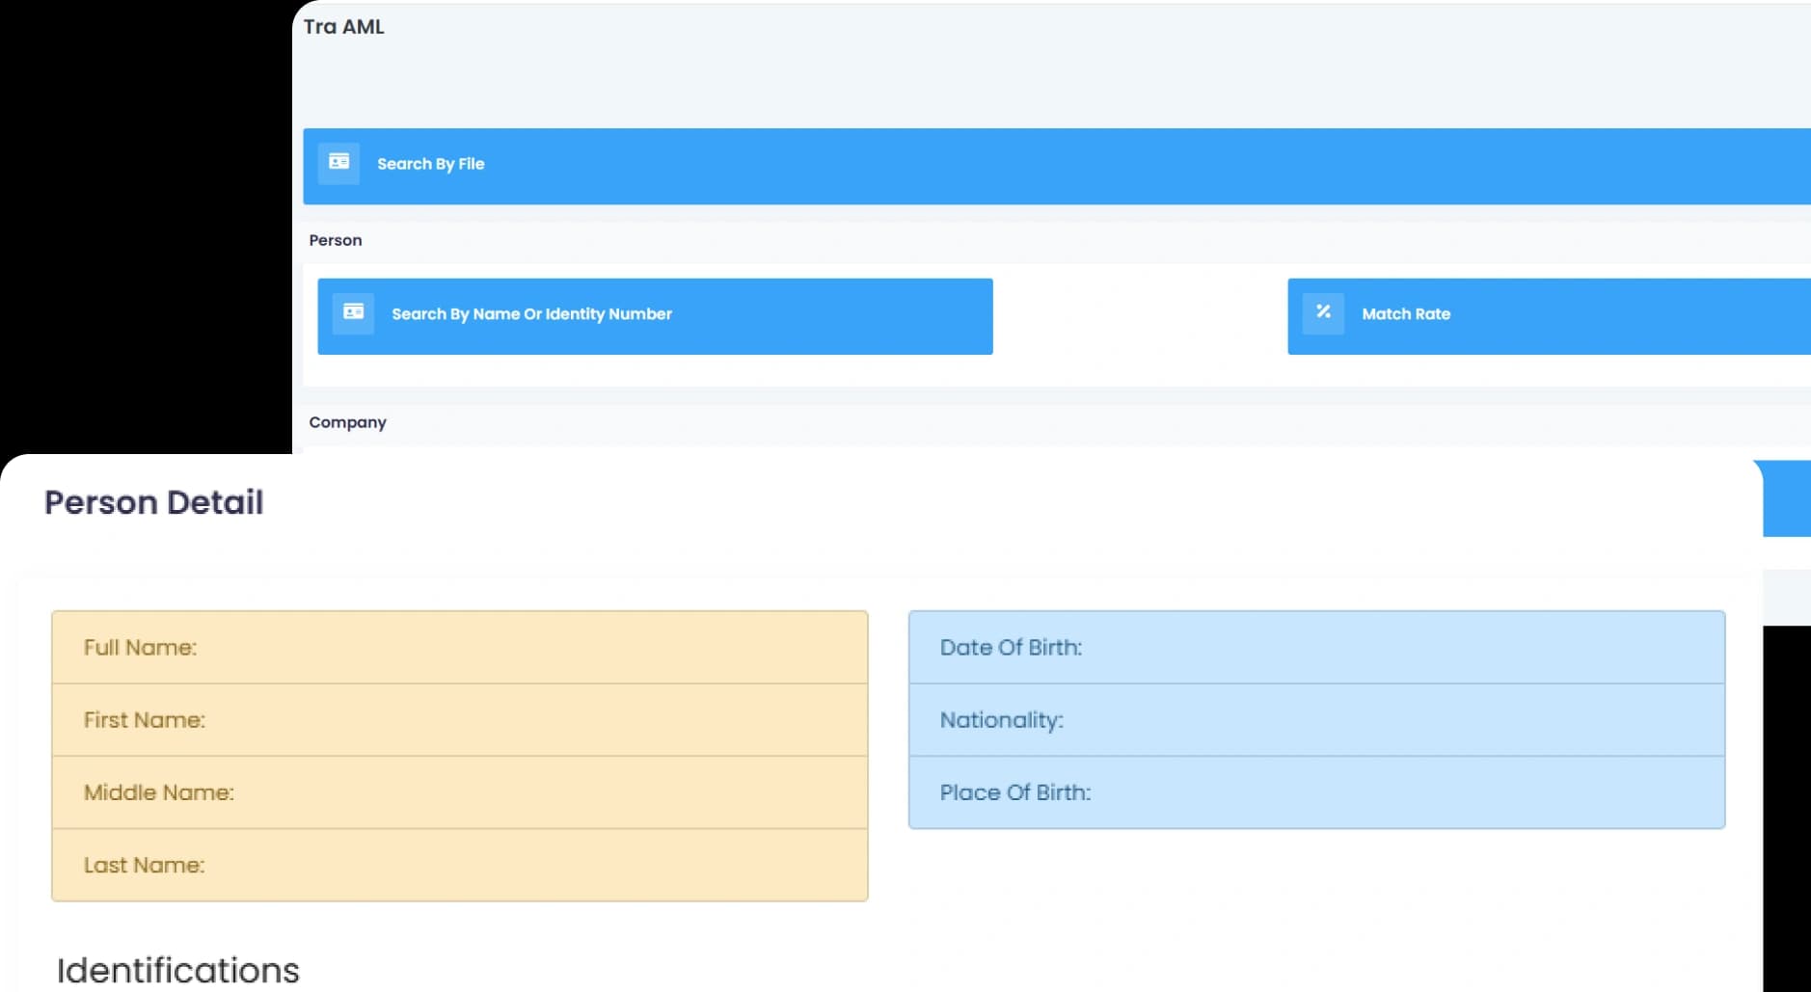
Task: Click the Identifications section heading
Action: coord(178,970)
